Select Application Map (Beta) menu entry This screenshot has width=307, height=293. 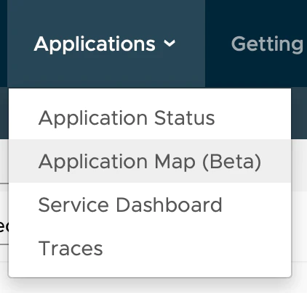(150, 161)
